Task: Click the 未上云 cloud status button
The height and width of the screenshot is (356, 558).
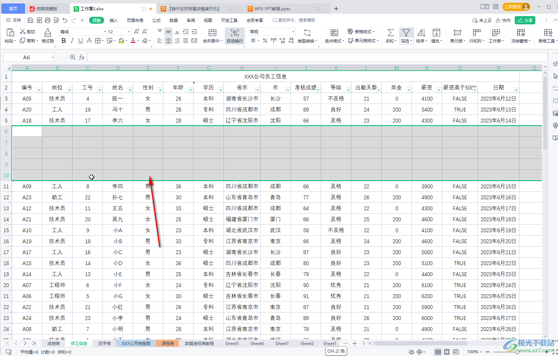Action: 482,20
